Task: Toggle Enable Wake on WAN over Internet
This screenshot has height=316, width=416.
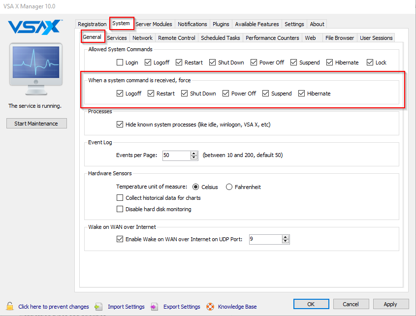Action: (x=120, y=239)
